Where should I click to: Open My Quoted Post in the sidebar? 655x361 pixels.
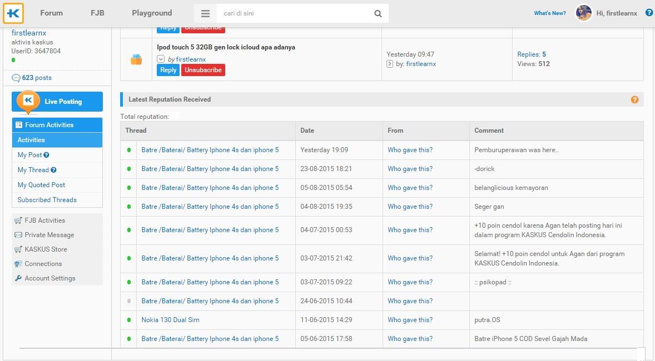tap(41, 185)
